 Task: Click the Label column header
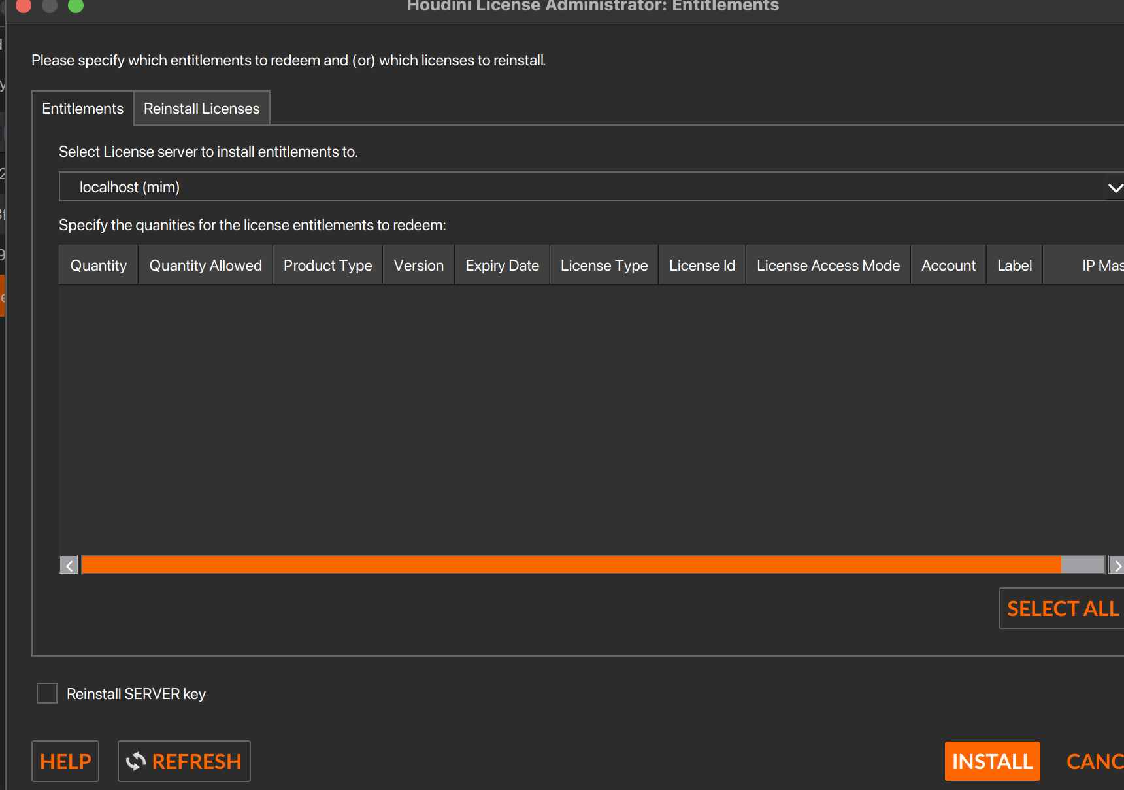pyautogui.click(x=1014, y=266)
